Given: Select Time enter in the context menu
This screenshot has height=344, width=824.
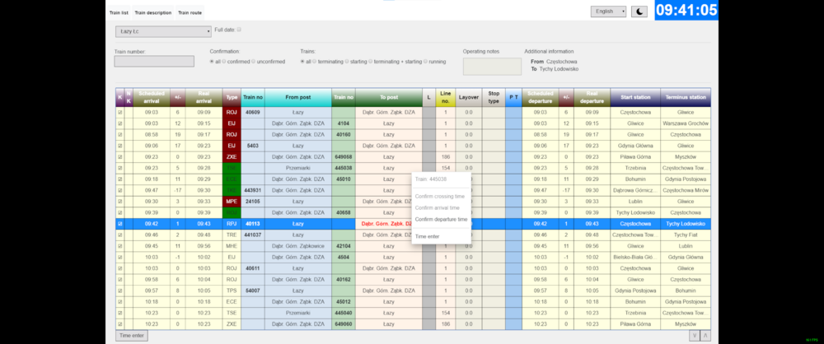Looking at the screenshot, I should click(x=428, y=236).
